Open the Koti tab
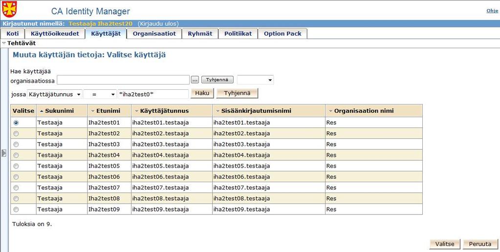The image size is (500, 252). pos(12,34)
